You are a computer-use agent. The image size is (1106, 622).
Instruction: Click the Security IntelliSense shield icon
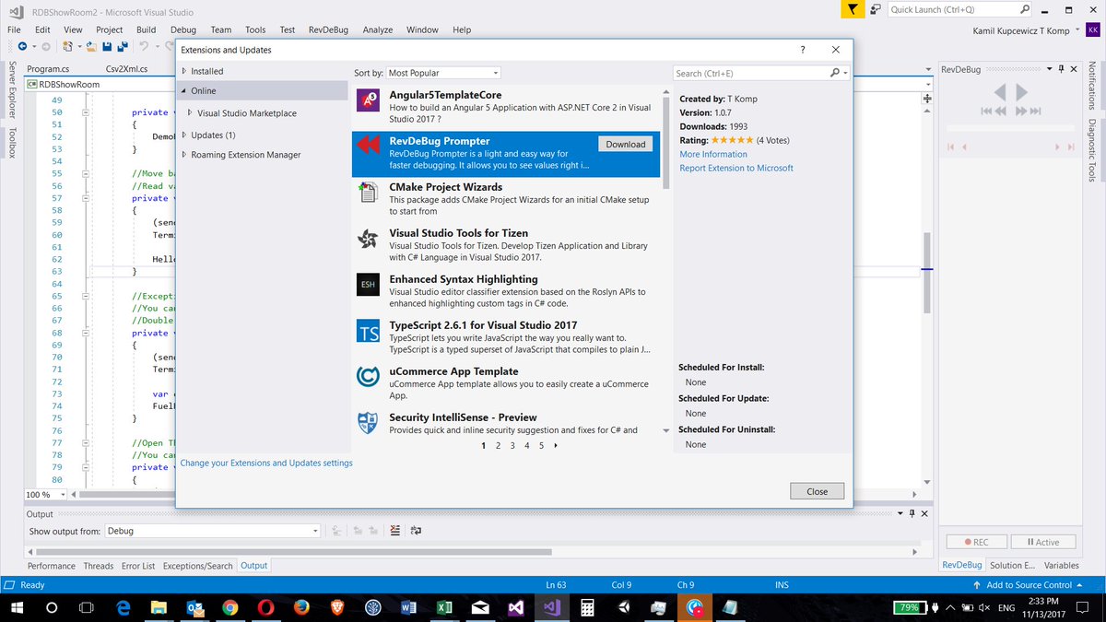369,423
